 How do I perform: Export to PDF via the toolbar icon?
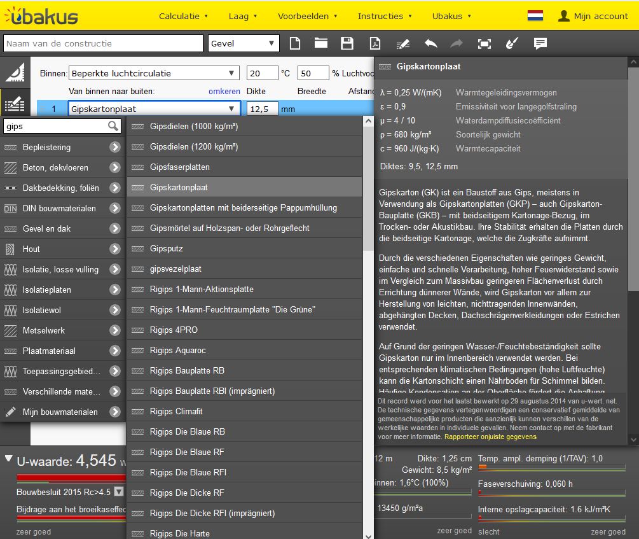point(376,43)
